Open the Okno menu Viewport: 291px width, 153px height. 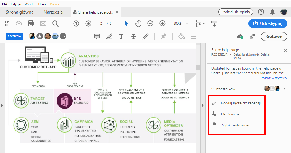[42, 4]
